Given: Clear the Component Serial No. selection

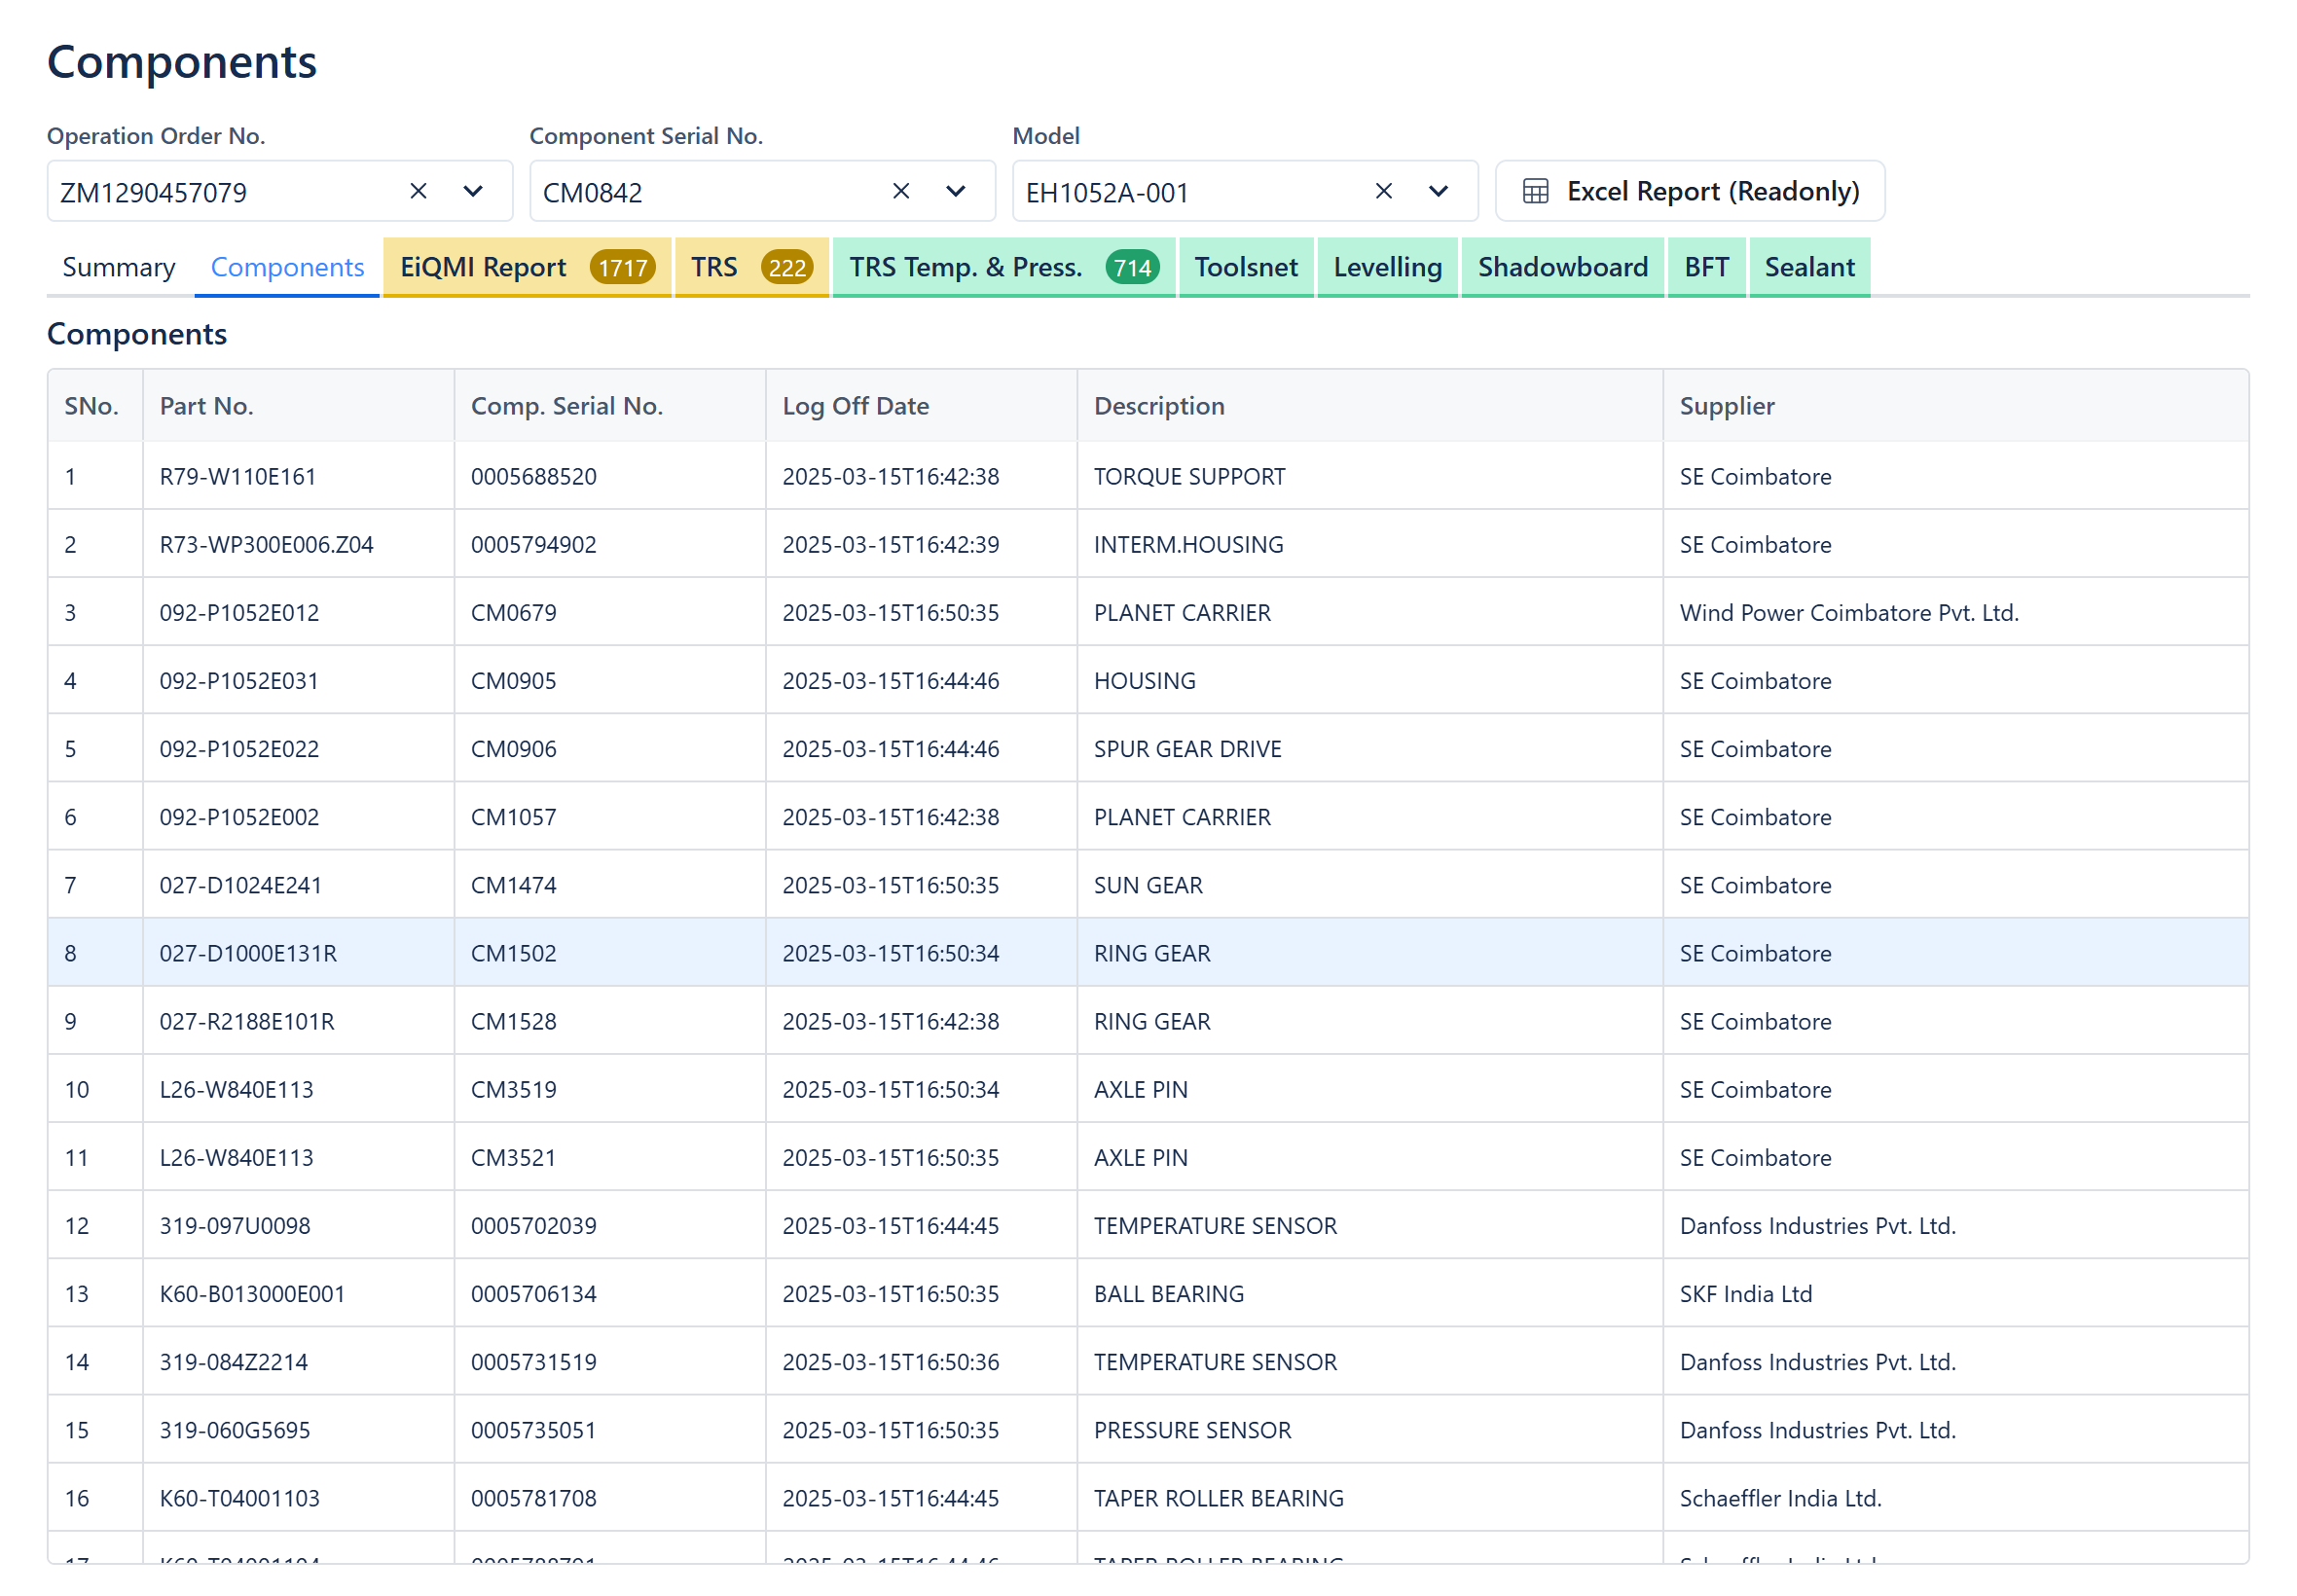Looking at the screenshot, I should 900,191.
